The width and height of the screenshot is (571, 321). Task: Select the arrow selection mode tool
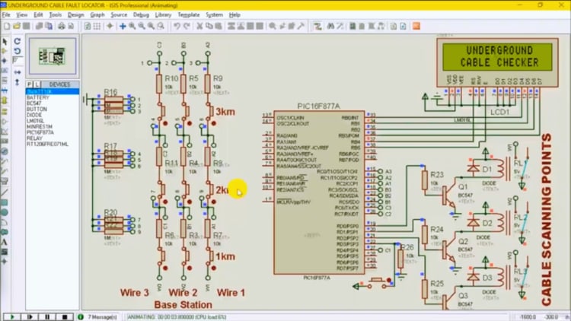point(5,42)
